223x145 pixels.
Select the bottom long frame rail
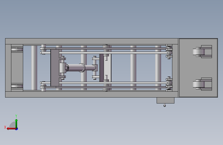tap(92, 94)
